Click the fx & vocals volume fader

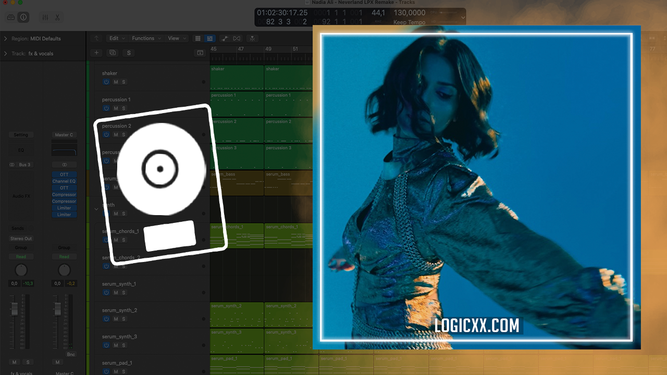(x=15, y=309)
